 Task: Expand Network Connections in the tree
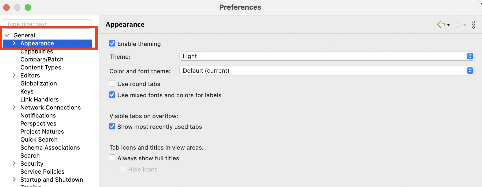click(x=14, y=107)
